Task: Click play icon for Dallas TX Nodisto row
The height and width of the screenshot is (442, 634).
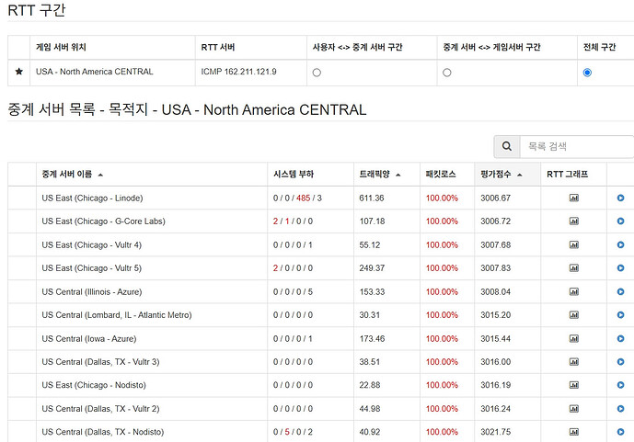Action: coord(620,432)
